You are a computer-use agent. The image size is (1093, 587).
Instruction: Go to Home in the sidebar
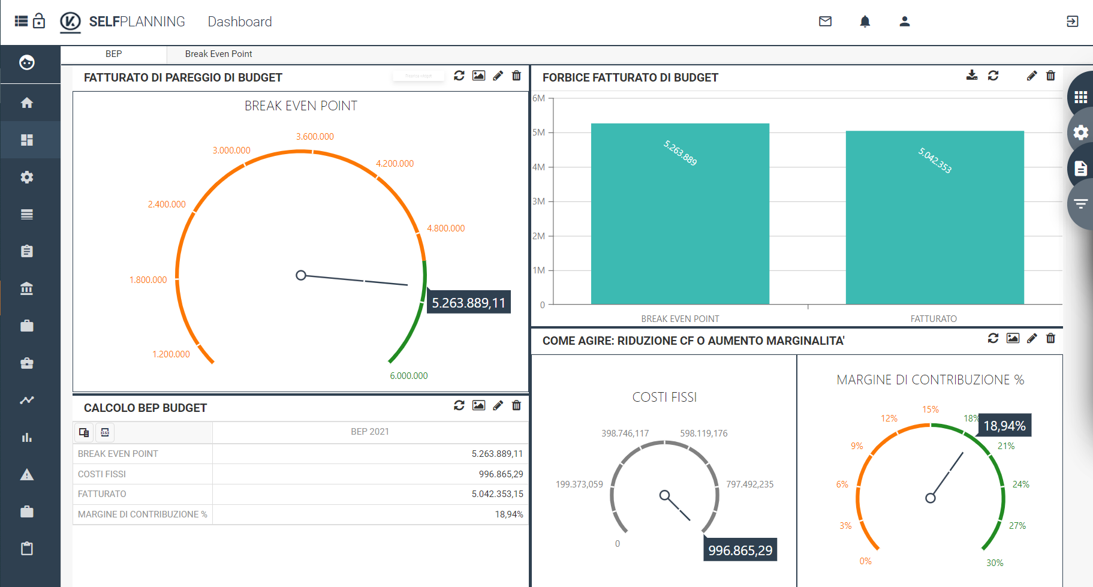[27, 103]
